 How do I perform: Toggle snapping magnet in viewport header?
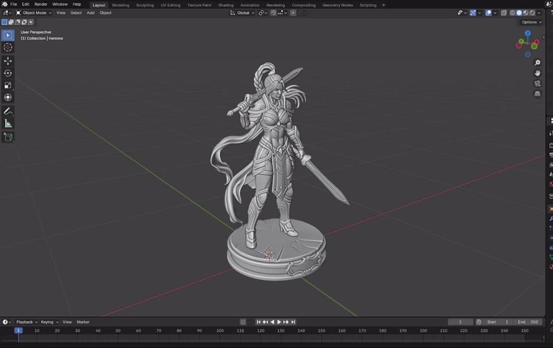(273, 13)
